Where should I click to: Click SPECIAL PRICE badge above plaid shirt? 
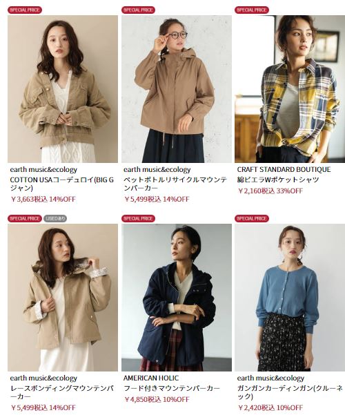(252, 10)
